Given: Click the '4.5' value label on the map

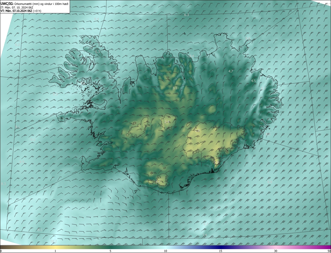Looking at the screenshot, I should 253,81.
